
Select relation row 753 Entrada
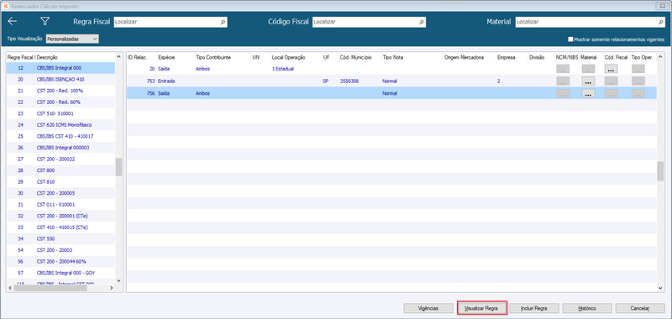(391, 81)
